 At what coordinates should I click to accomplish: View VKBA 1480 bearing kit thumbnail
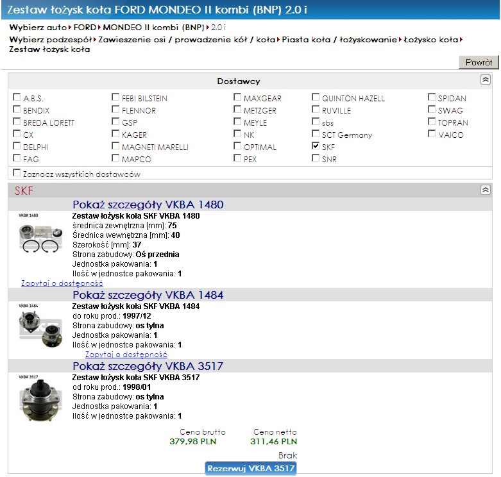click(40, 235)
